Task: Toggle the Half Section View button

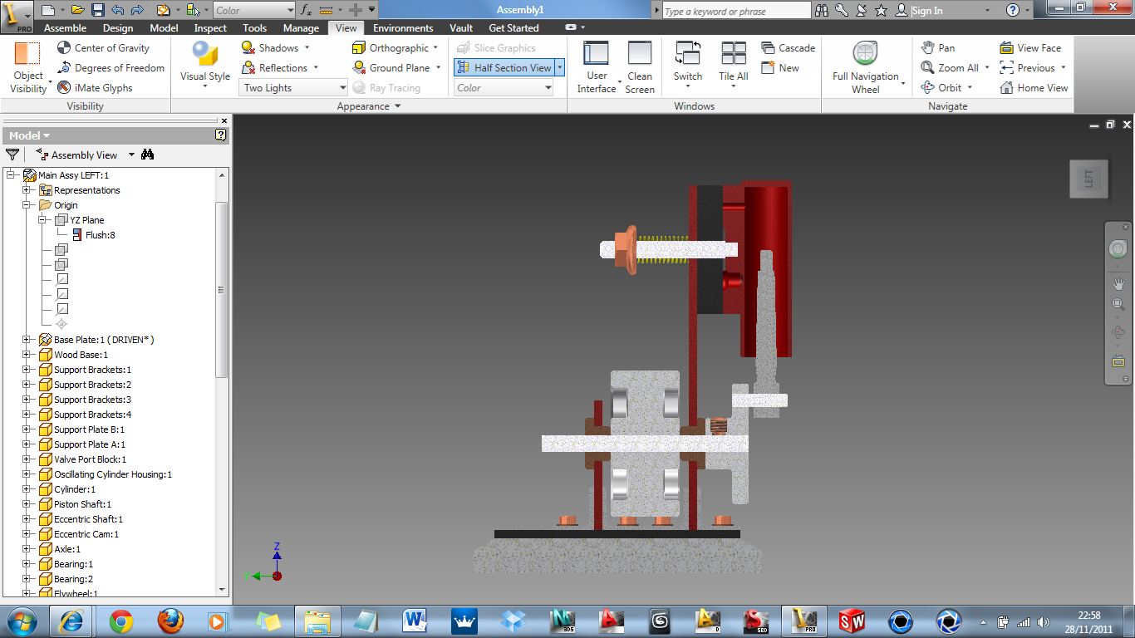Action: point(504,67)
